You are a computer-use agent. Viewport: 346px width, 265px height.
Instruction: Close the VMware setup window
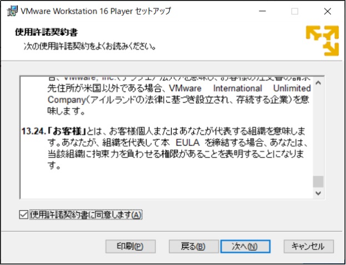[x=328, y=11]
